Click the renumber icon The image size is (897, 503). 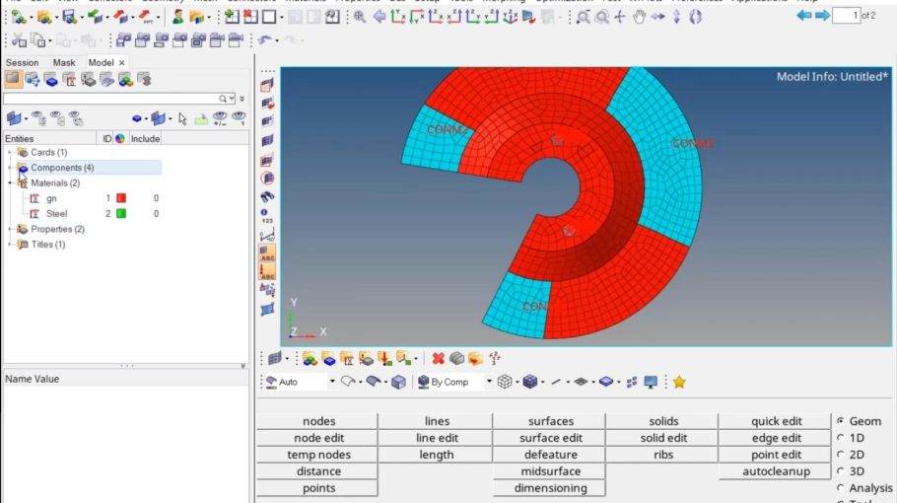click(495, 359)
